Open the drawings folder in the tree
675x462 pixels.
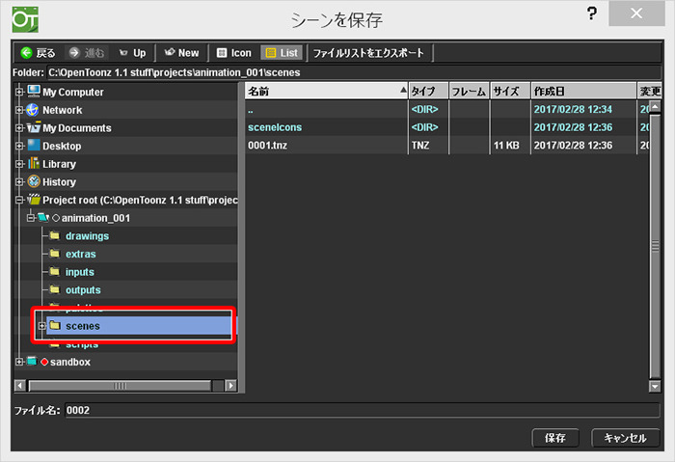click(x=87, y=236)
